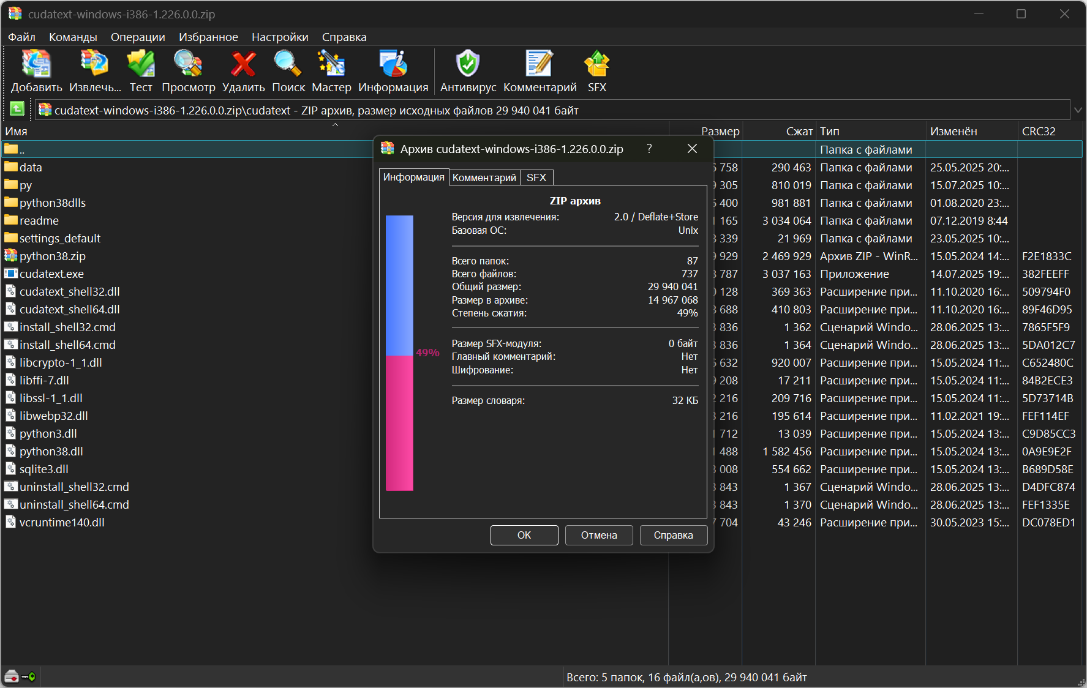Launch the Мастер (Wizard) icon
The image size is (1087, 688).
331,64
